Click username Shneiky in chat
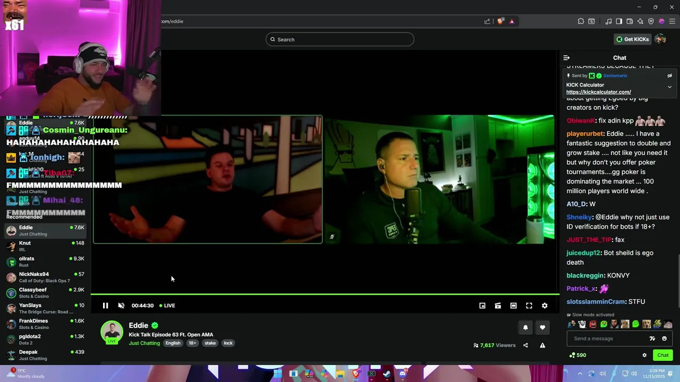This screenshot has height=382, width=680. click(x=579, y=217)
